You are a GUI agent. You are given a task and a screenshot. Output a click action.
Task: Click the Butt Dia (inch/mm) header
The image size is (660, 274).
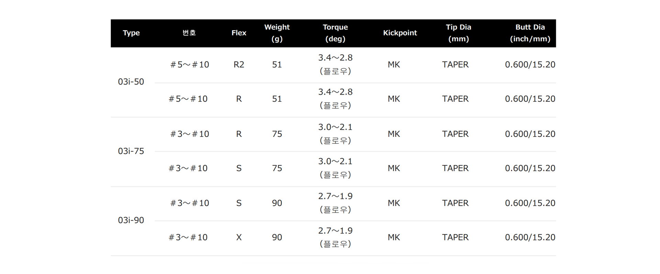click(530, 33)
